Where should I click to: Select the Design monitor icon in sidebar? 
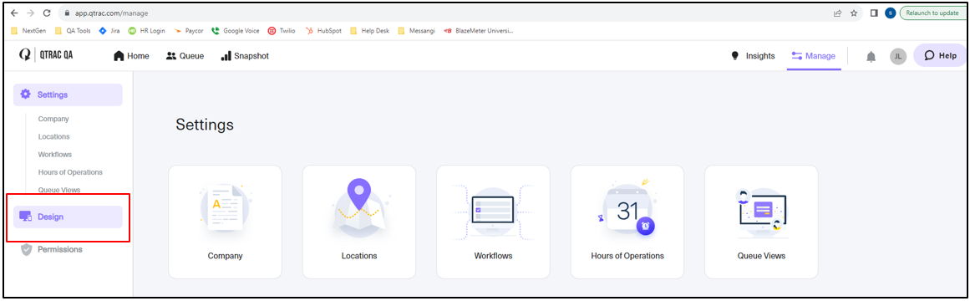(x=25, y=217)
